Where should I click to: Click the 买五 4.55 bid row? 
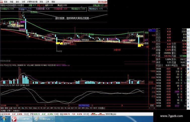(171, 41)
